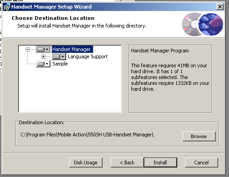
Task: Click the Handset Manager Program description heading
Action: [x=160, y=51]
